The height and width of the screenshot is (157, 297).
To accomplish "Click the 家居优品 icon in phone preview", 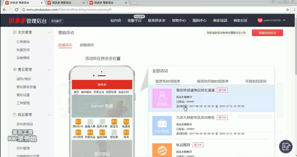I will coord(90,132).
